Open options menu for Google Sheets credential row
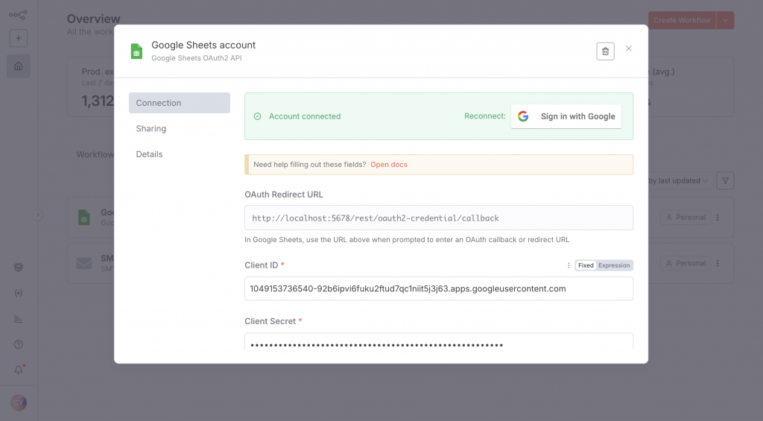 tap(718, 217)
